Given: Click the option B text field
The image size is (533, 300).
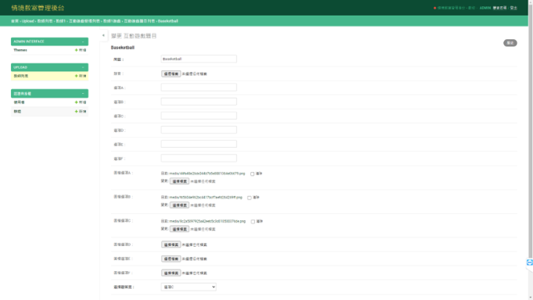Looking at the screenshot, I should click(x=199, y=102).
